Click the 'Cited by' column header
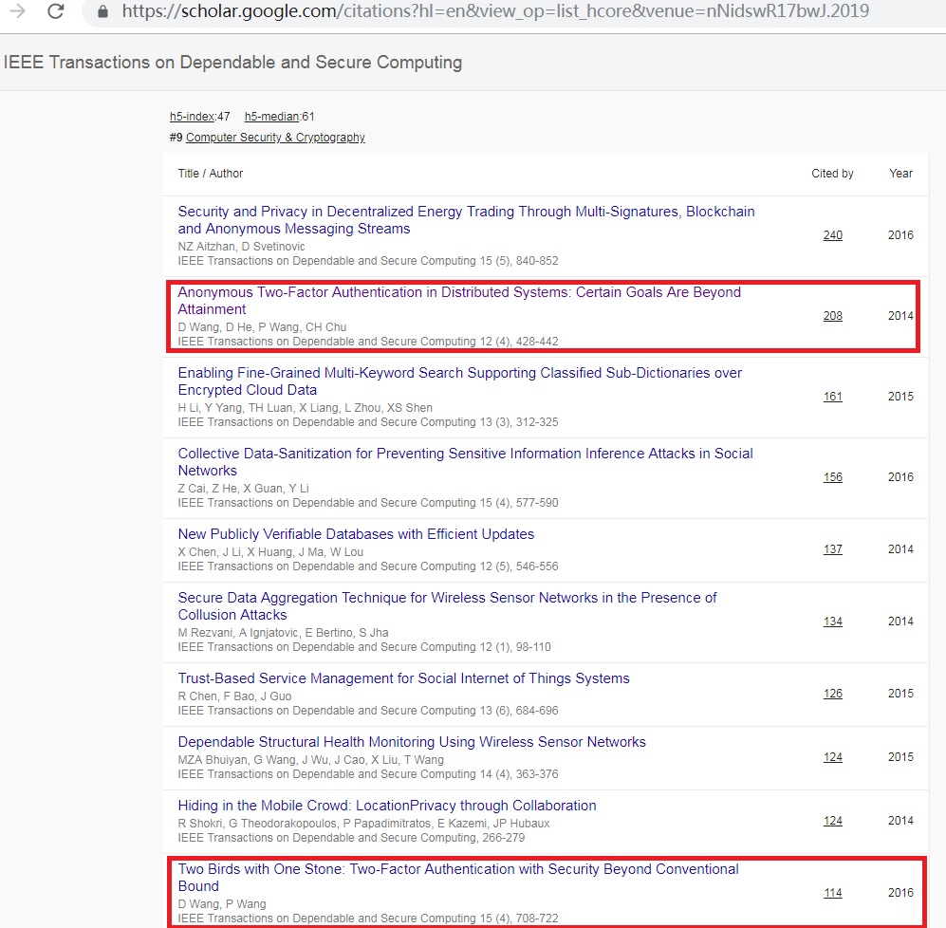The height and width of the screenshot is (928, 946). (832, 174)
